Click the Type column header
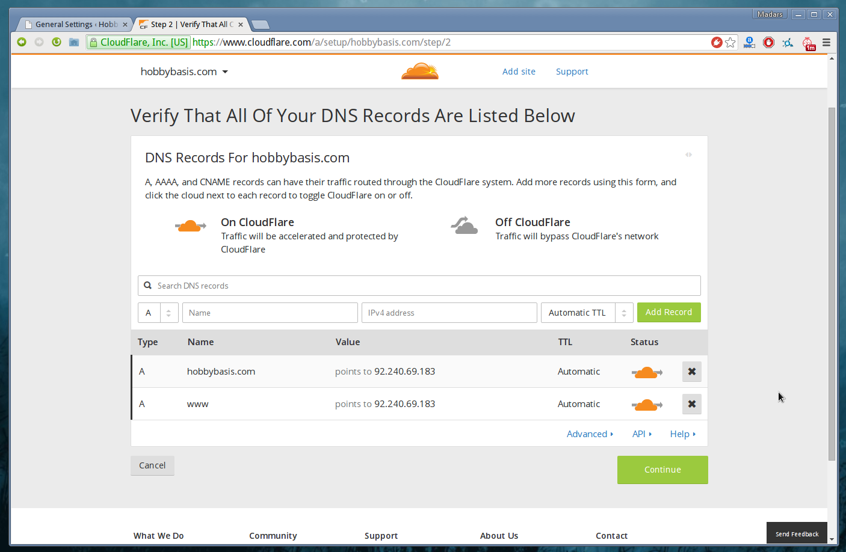 click(x=147, y=342)
